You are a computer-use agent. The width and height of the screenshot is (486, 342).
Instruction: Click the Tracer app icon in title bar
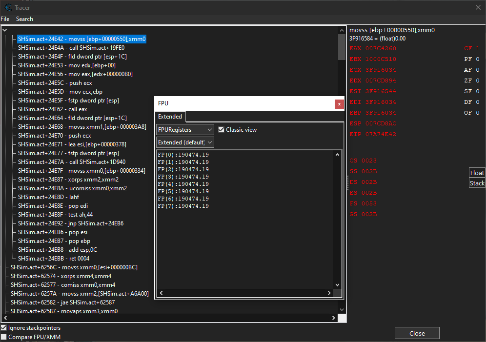coord(7,7)
